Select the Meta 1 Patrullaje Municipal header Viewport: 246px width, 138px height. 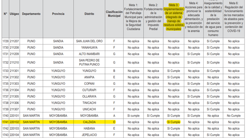click(133, 17)
